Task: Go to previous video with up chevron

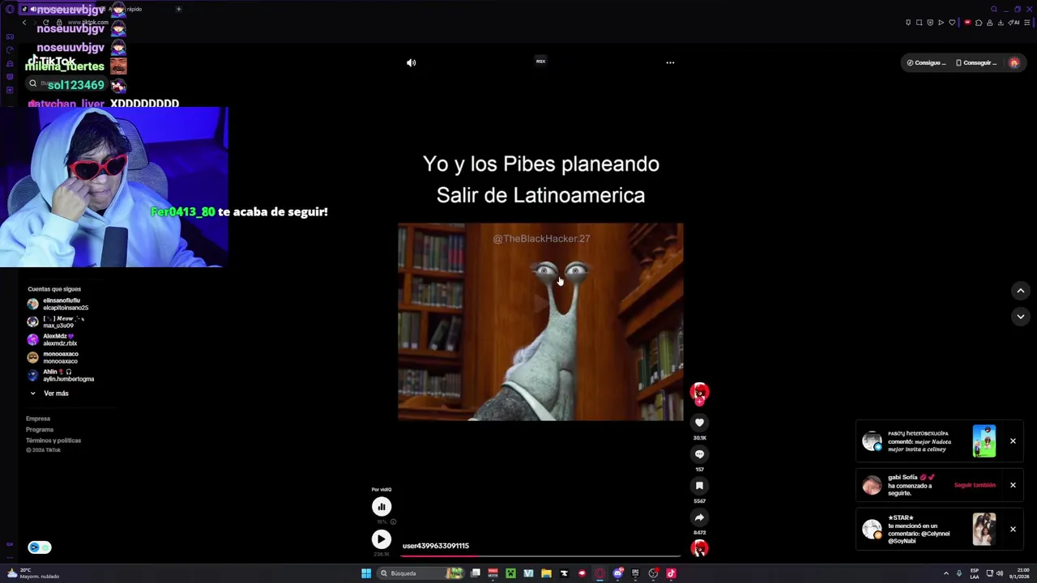Action: [x=1021, y=291]
